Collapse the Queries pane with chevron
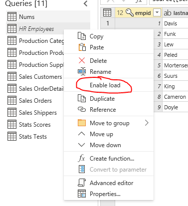The width and height of the screenshot is (188, 206). [x=85, y=3]
